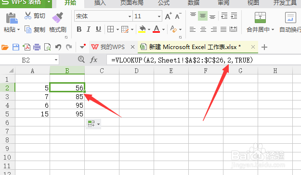301x175 pixels.
Task: Open the 审阅 ribbon tab
Action: point(223,3)
